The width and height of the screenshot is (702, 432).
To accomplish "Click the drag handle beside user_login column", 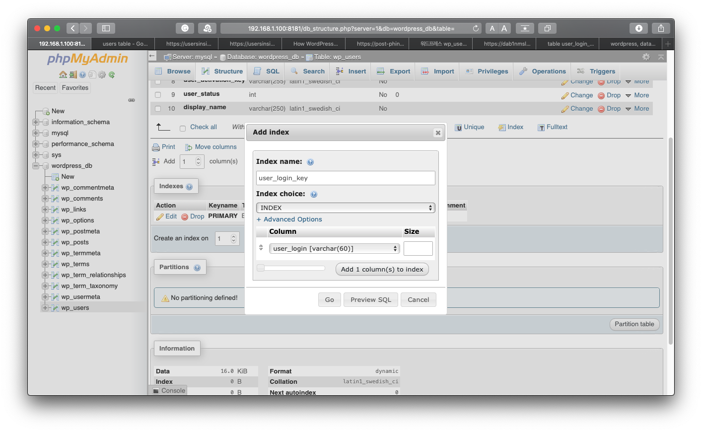I will point(261,247).
